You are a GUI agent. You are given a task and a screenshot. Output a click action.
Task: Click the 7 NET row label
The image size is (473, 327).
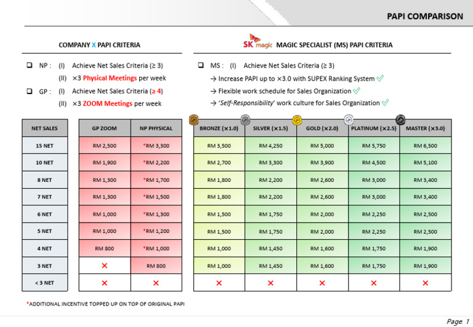44,197
